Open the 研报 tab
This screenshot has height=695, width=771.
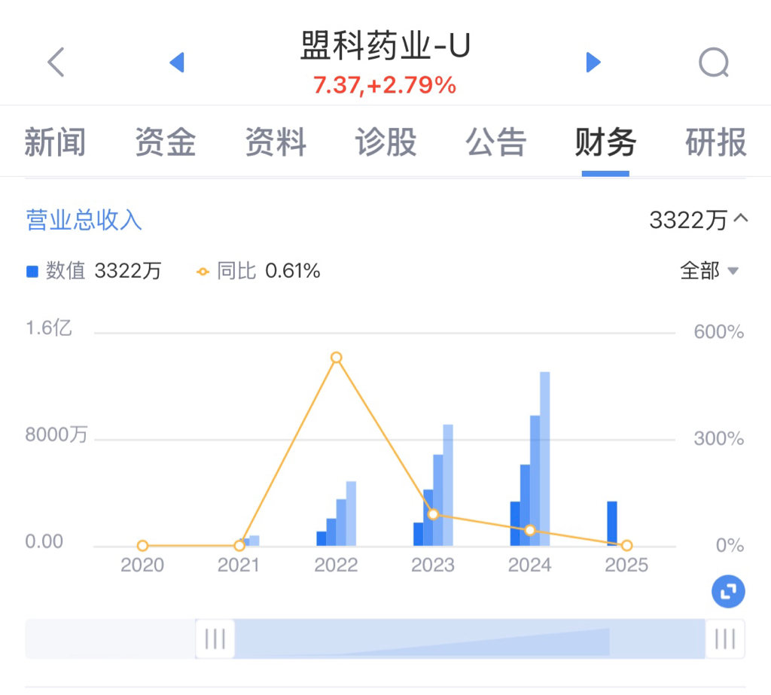click(716, 142)
